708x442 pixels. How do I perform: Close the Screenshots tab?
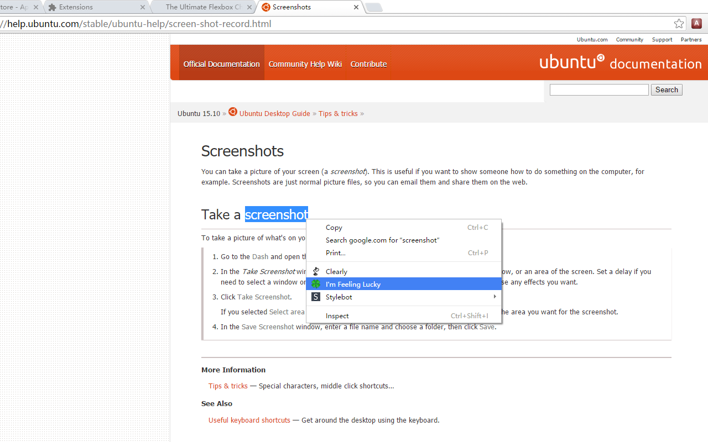356,7
